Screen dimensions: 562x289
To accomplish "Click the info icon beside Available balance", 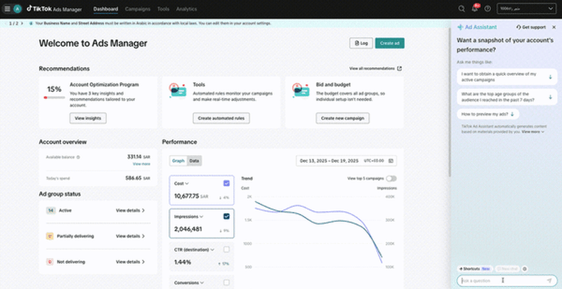I will click(x=78, y=157).
